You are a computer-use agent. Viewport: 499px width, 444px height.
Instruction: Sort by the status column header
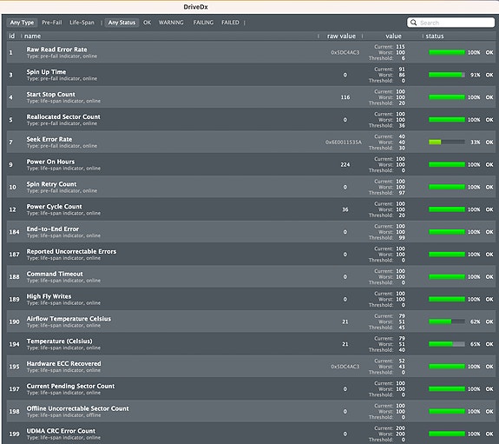pyautogui.click(x=435, y=36)
